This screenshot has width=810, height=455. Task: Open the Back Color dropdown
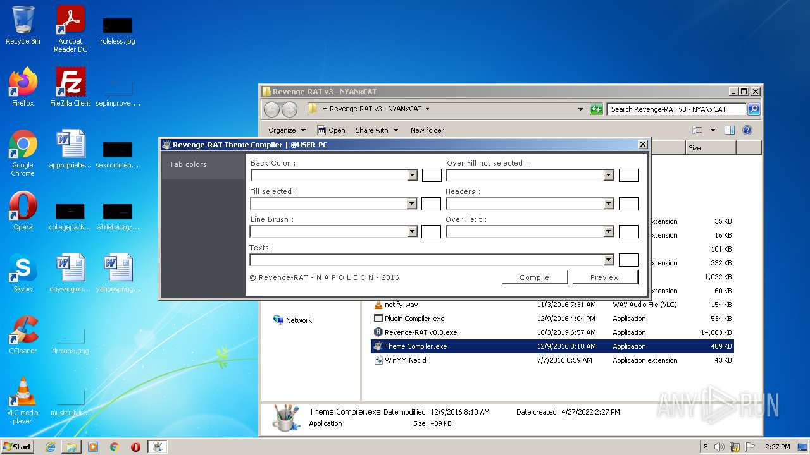[x=413, y=176]
